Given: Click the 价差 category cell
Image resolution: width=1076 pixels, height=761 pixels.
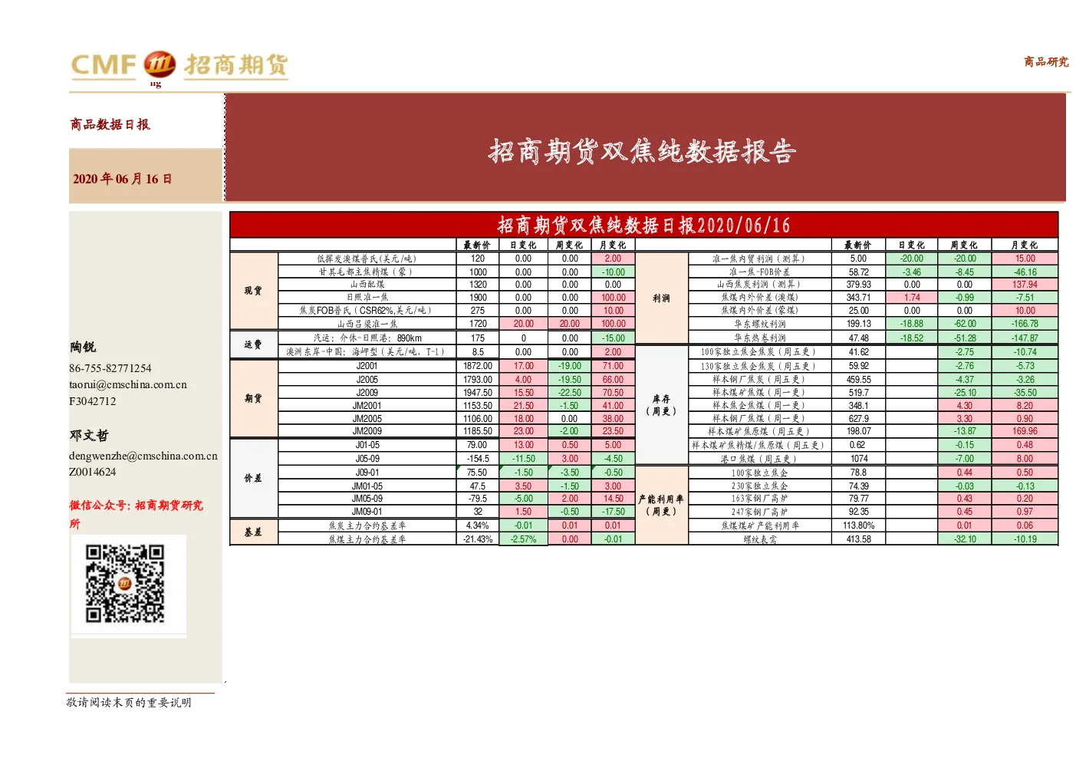Looking at the screenshot, I should tap(254, 478).
